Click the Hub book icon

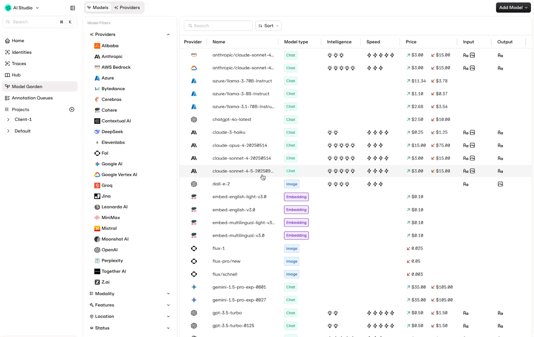[7, 75]
